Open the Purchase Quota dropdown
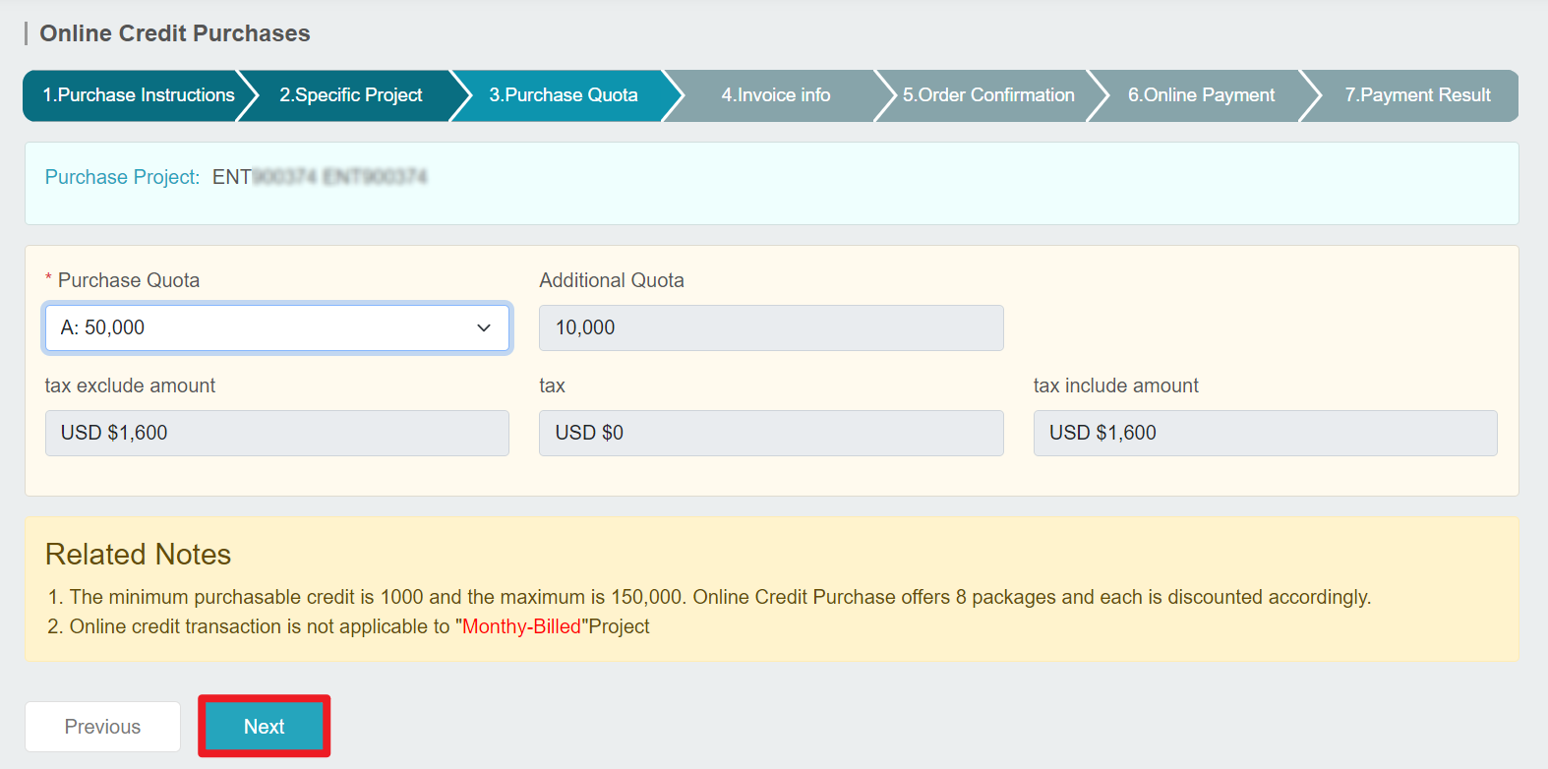 (277, 327)
